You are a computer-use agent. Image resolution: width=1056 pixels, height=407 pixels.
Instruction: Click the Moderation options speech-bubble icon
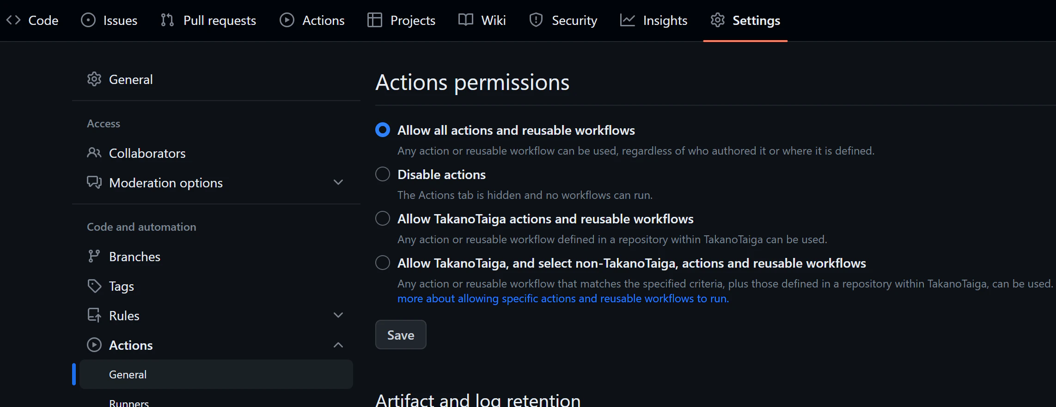pyautogui.click(x=94, y=182)
